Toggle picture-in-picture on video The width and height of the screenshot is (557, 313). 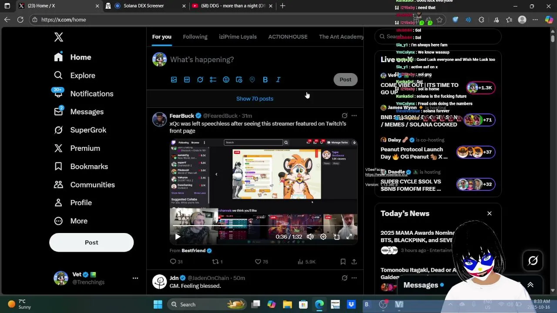pyautogui.click(x=336, y=236)
